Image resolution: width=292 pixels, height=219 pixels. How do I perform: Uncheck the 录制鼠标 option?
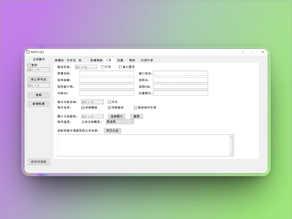(x=109, y=108)
